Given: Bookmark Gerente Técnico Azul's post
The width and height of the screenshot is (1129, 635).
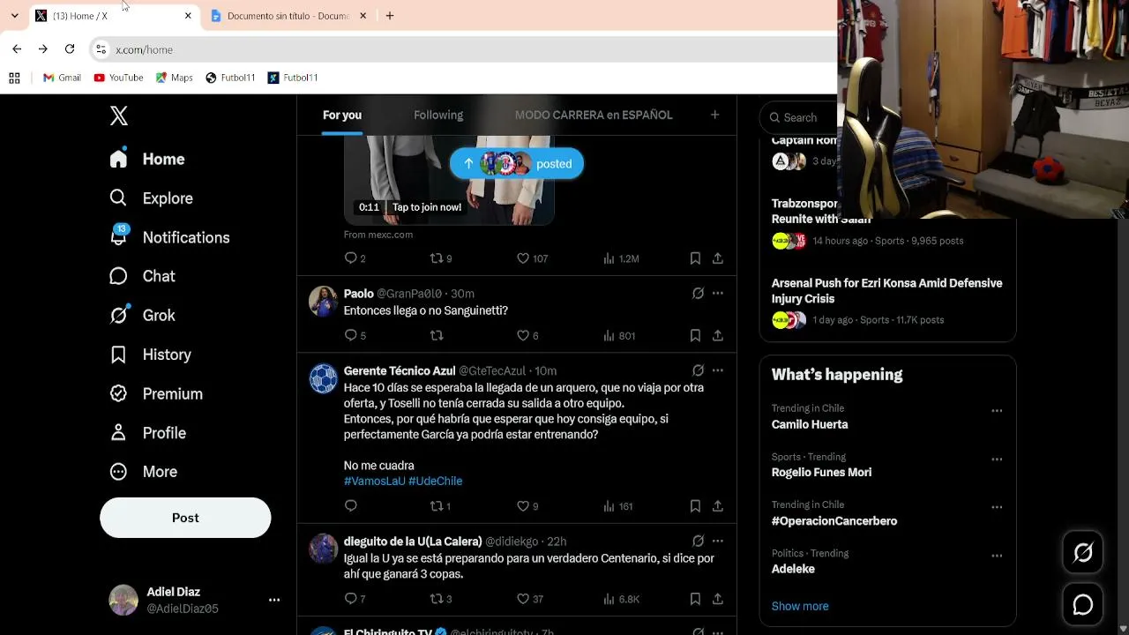Looking at the screenshot, I should 695,506.
